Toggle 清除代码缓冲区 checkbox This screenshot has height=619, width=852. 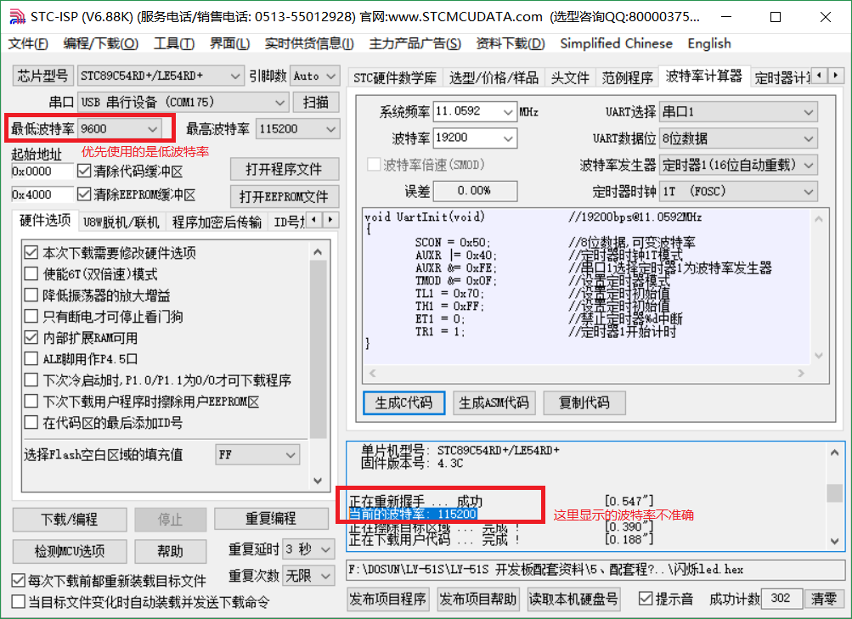[x=84, y=172]
